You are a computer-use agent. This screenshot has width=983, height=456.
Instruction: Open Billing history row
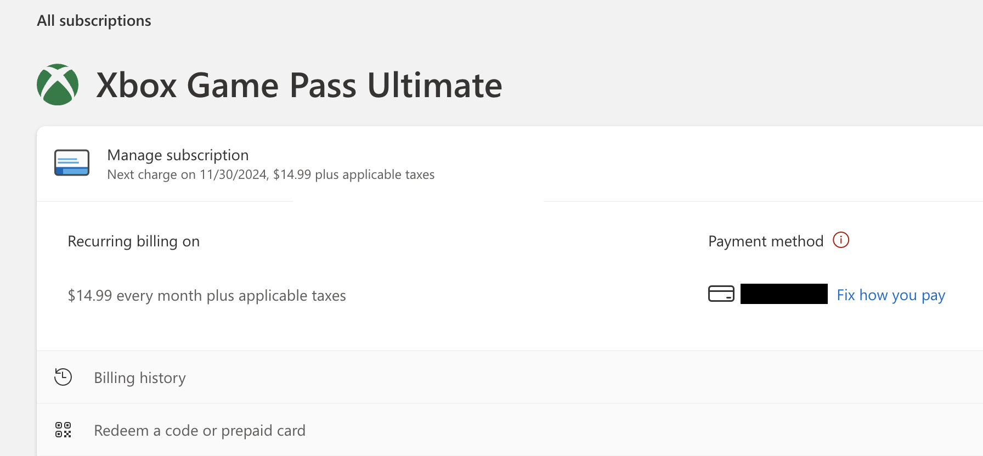click(x=510, y=378)
